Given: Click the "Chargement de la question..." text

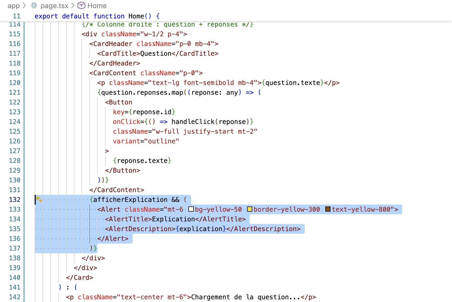Looking at the screenshot, I should [245, 297].
